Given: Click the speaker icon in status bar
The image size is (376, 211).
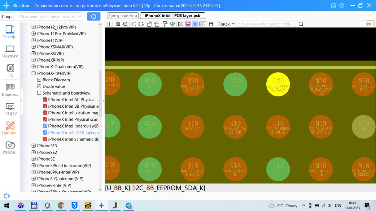Looking at the screenshot, I should pyautogui.click(x=6, y=196).
